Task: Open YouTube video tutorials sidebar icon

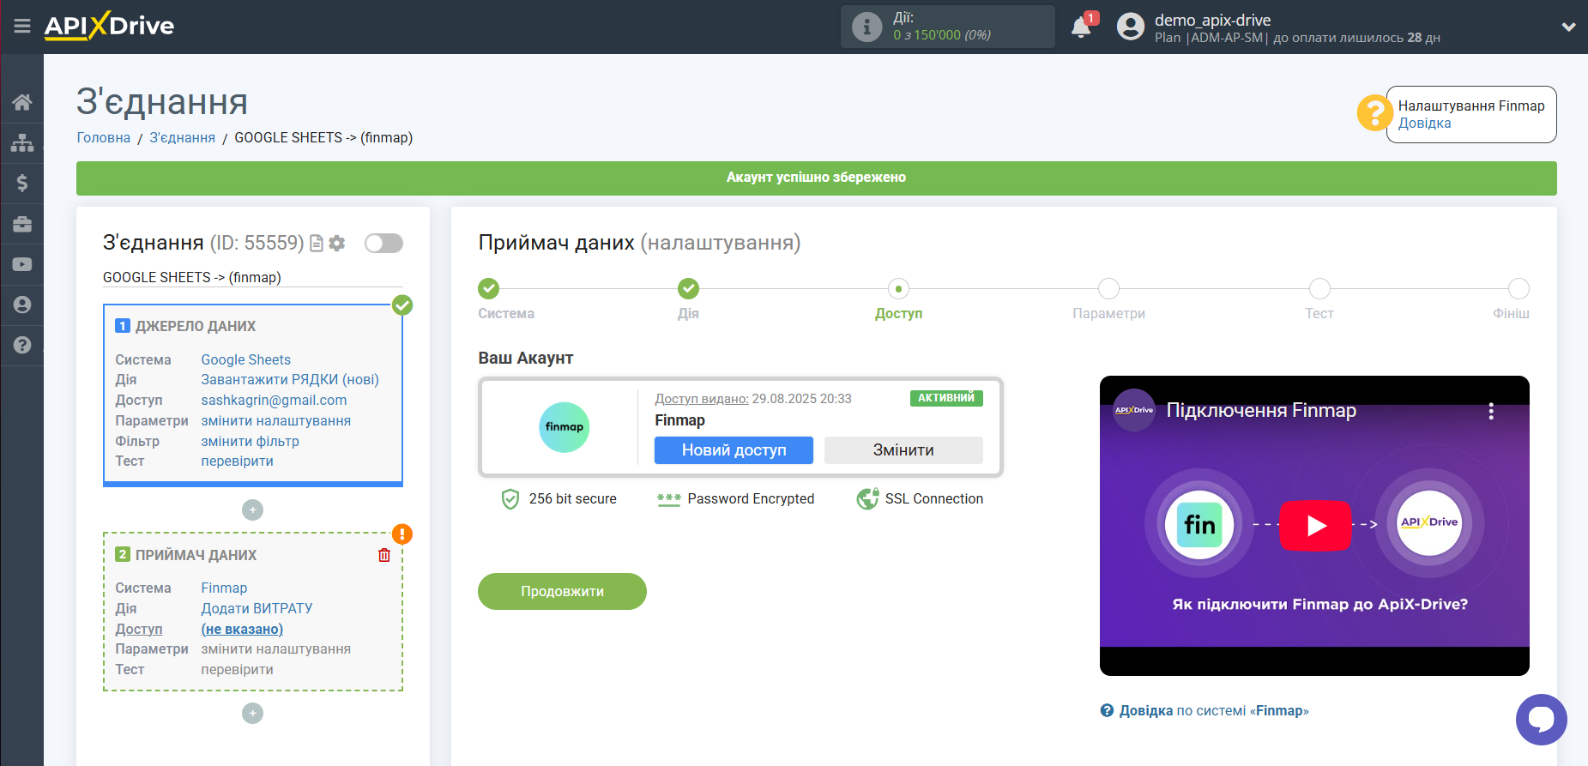Action: coord(22,264)
